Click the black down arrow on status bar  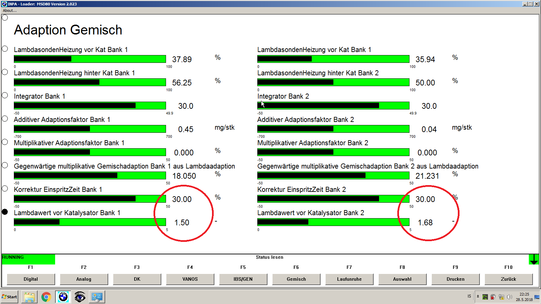click(534, 259)
